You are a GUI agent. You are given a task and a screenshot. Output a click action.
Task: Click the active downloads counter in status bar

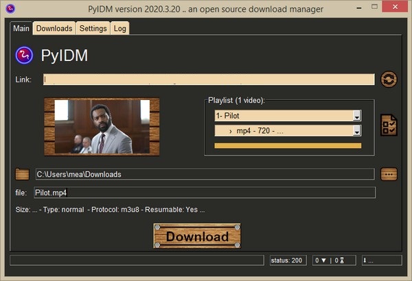pos(334,260)
